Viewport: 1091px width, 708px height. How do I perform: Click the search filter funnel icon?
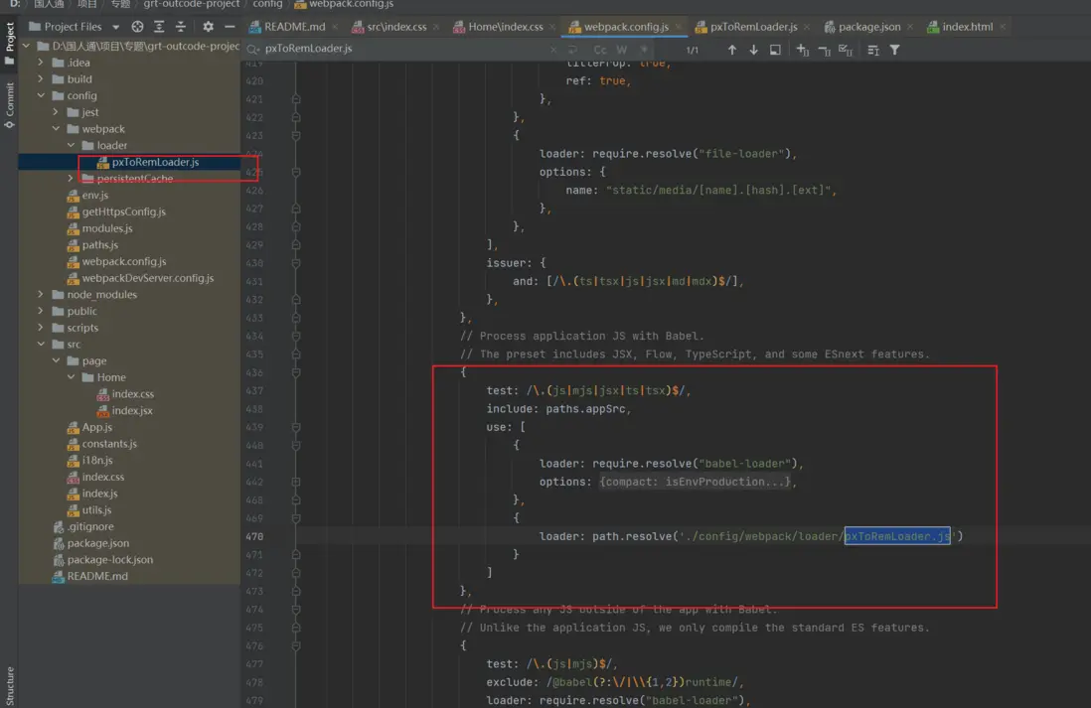[x=894, y=50]
